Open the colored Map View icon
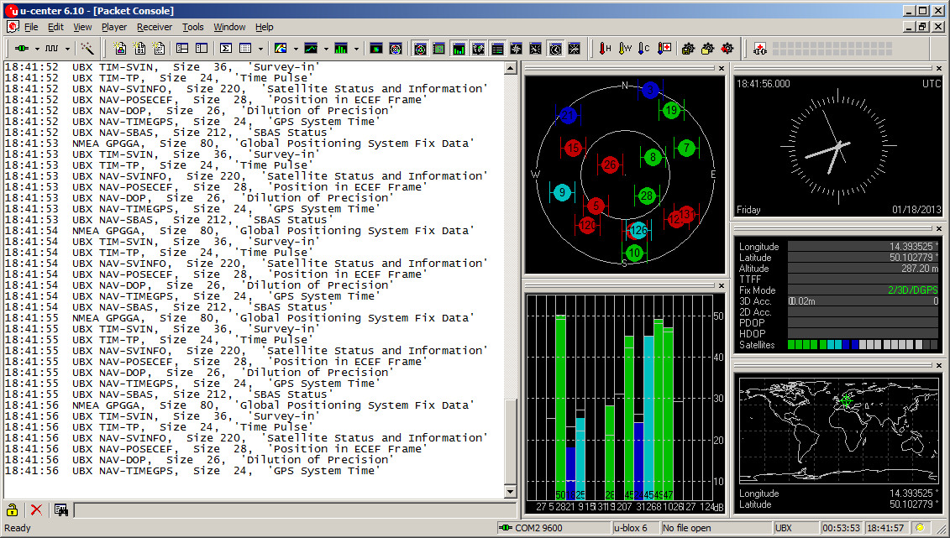The height and width of the screenshot is (538, 950). click(281, 49)
